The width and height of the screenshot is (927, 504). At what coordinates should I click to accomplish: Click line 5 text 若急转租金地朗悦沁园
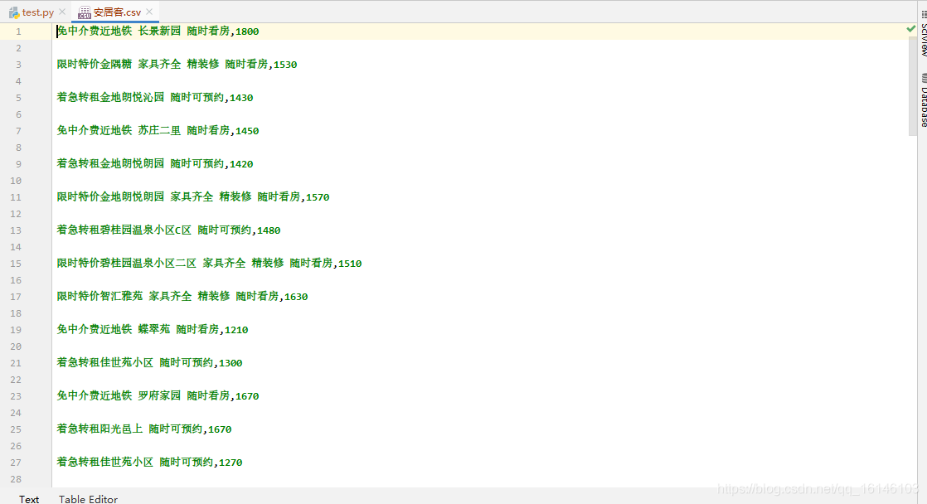click(110, 98)
